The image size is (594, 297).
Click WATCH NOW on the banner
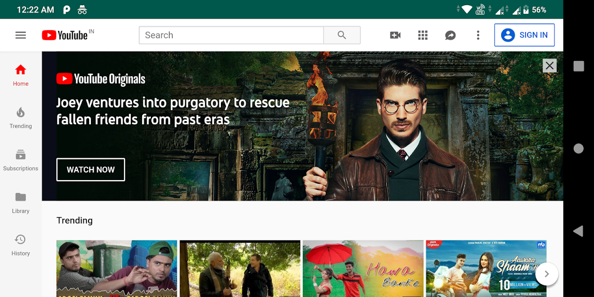(90, 170)
